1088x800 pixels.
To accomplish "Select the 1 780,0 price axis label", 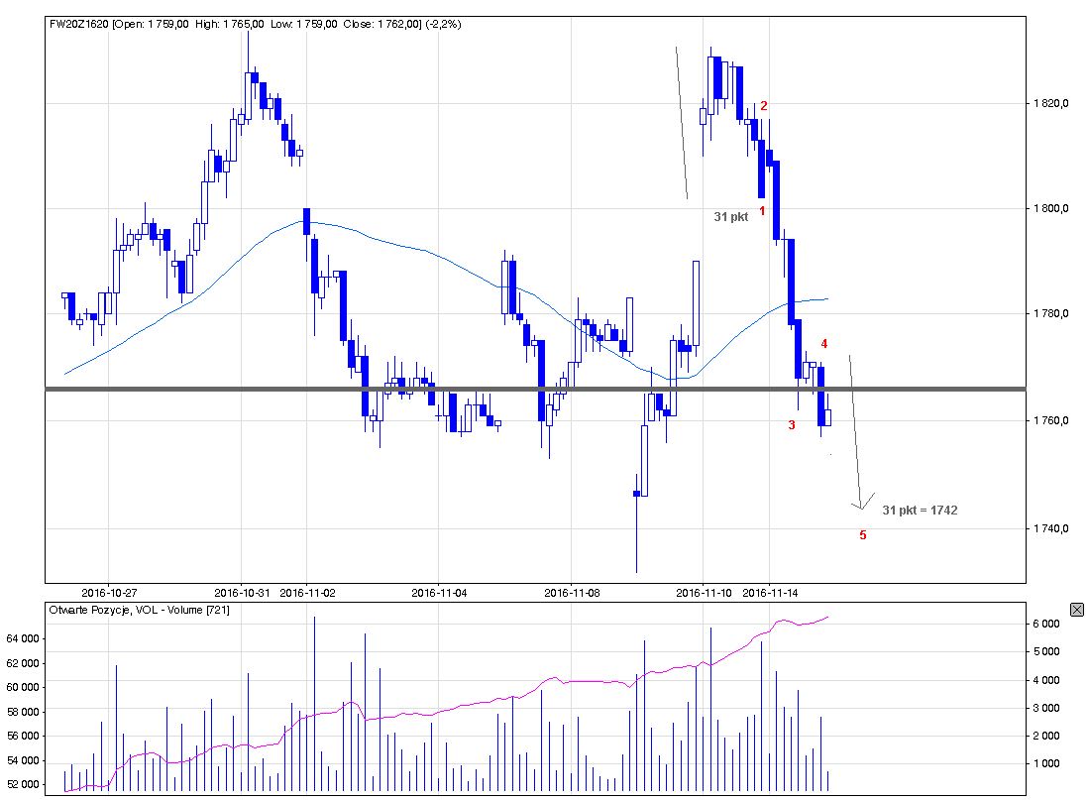I will point(1050,314).
